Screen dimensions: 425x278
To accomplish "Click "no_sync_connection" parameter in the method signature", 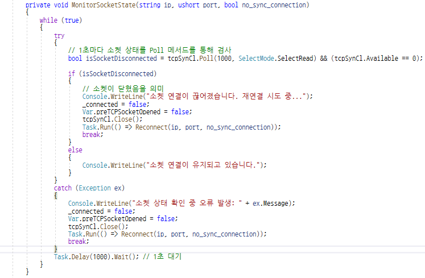I will click(x=274, y=5).
